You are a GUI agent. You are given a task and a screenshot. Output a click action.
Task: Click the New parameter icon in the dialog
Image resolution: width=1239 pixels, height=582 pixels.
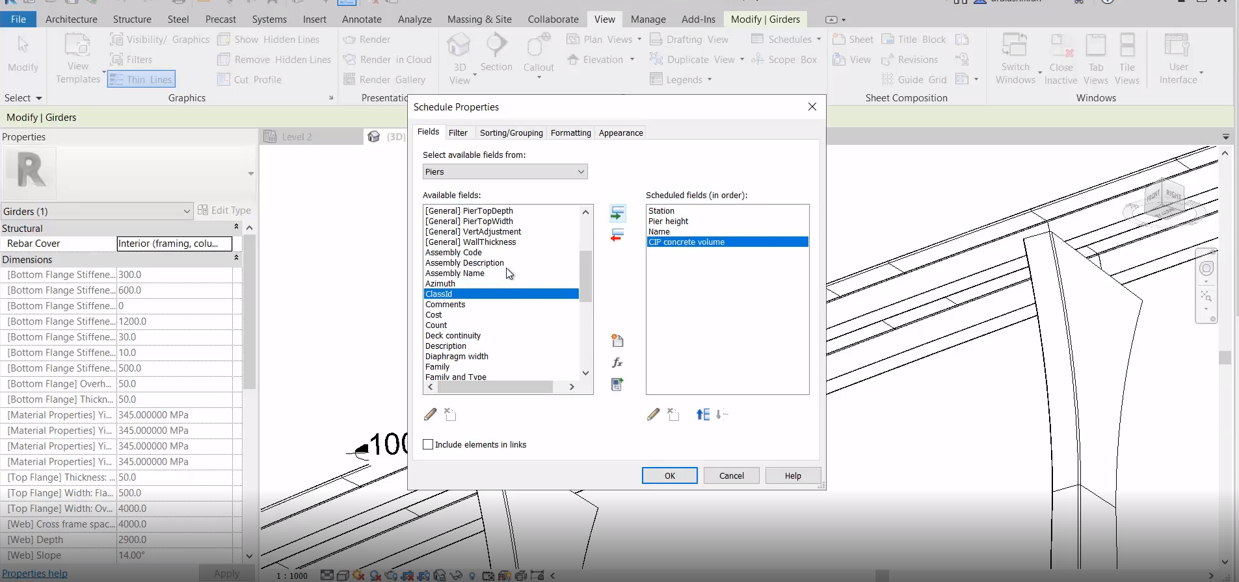(x=617, y=340)
